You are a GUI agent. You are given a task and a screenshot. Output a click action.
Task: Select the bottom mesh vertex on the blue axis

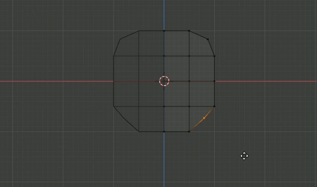pos(164,132)
